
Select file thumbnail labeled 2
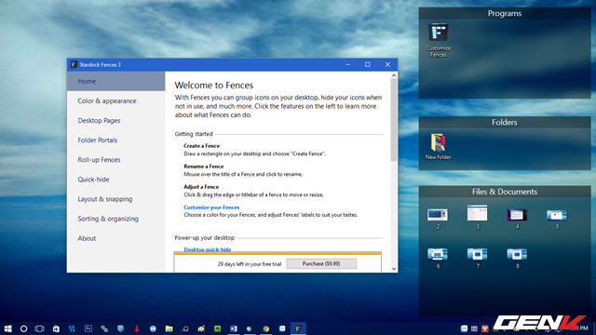point(438,219)
